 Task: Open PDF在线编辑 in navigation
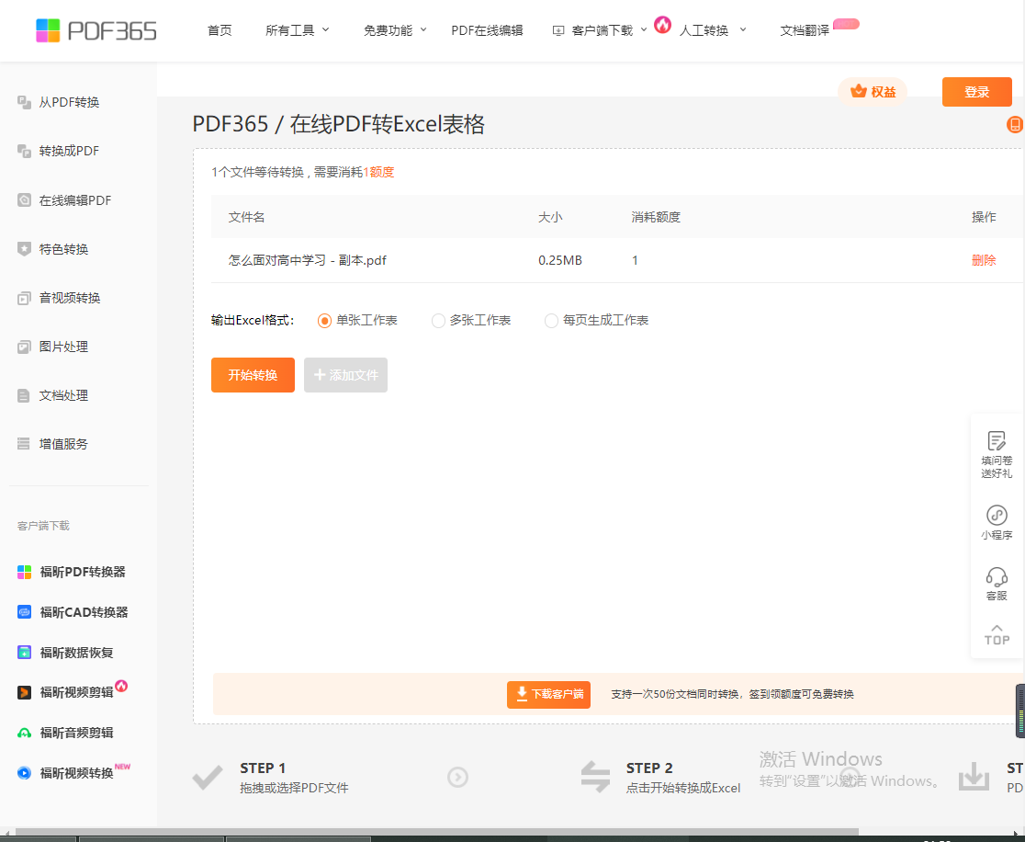(487, 30)
